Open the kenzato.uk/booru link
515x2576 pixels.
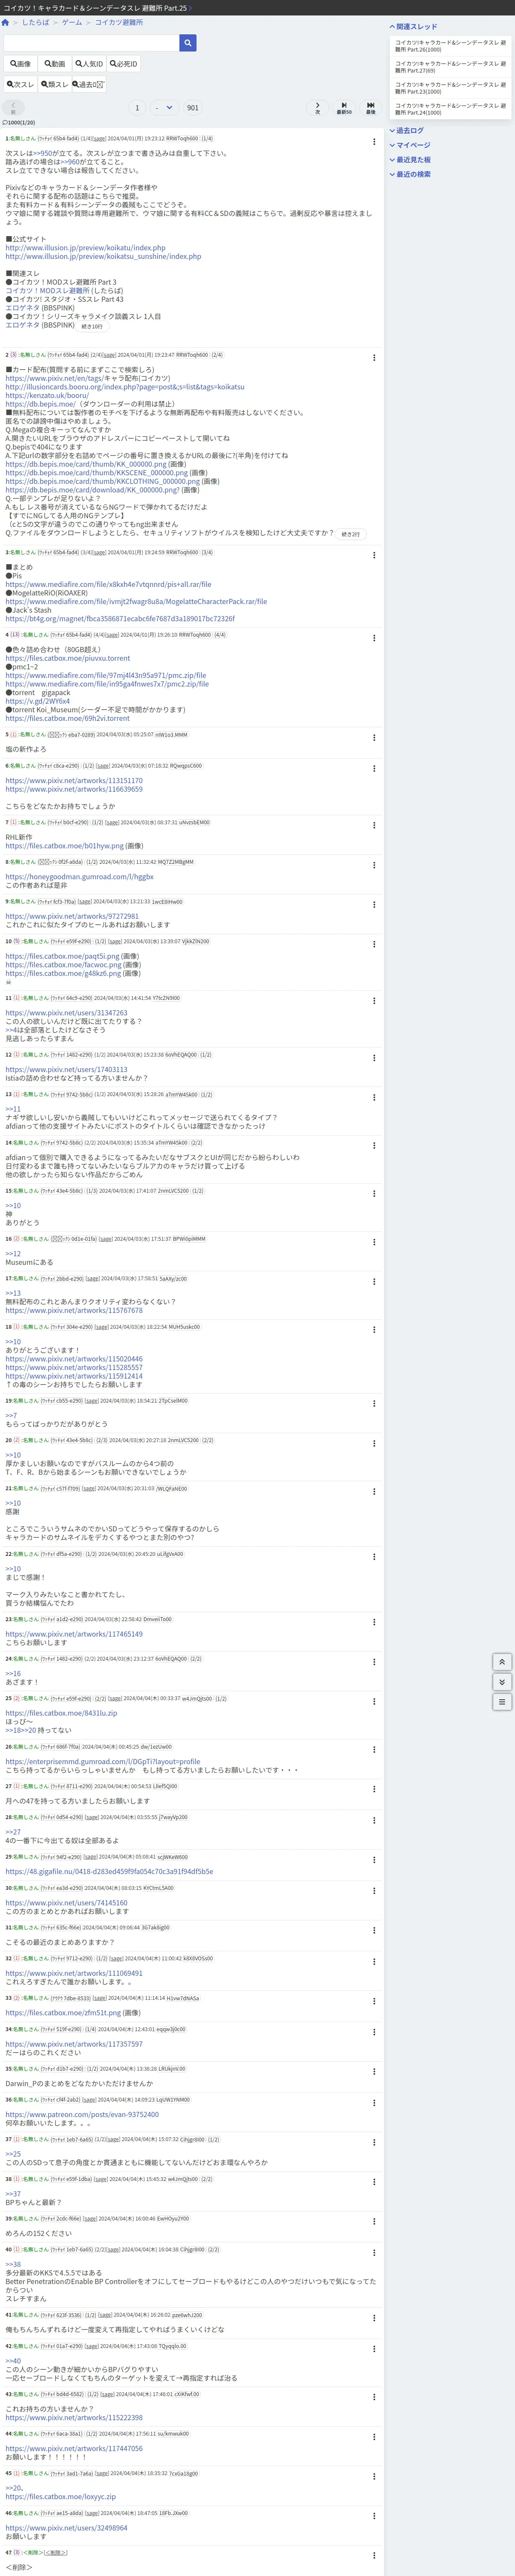(x=47, y=395)
